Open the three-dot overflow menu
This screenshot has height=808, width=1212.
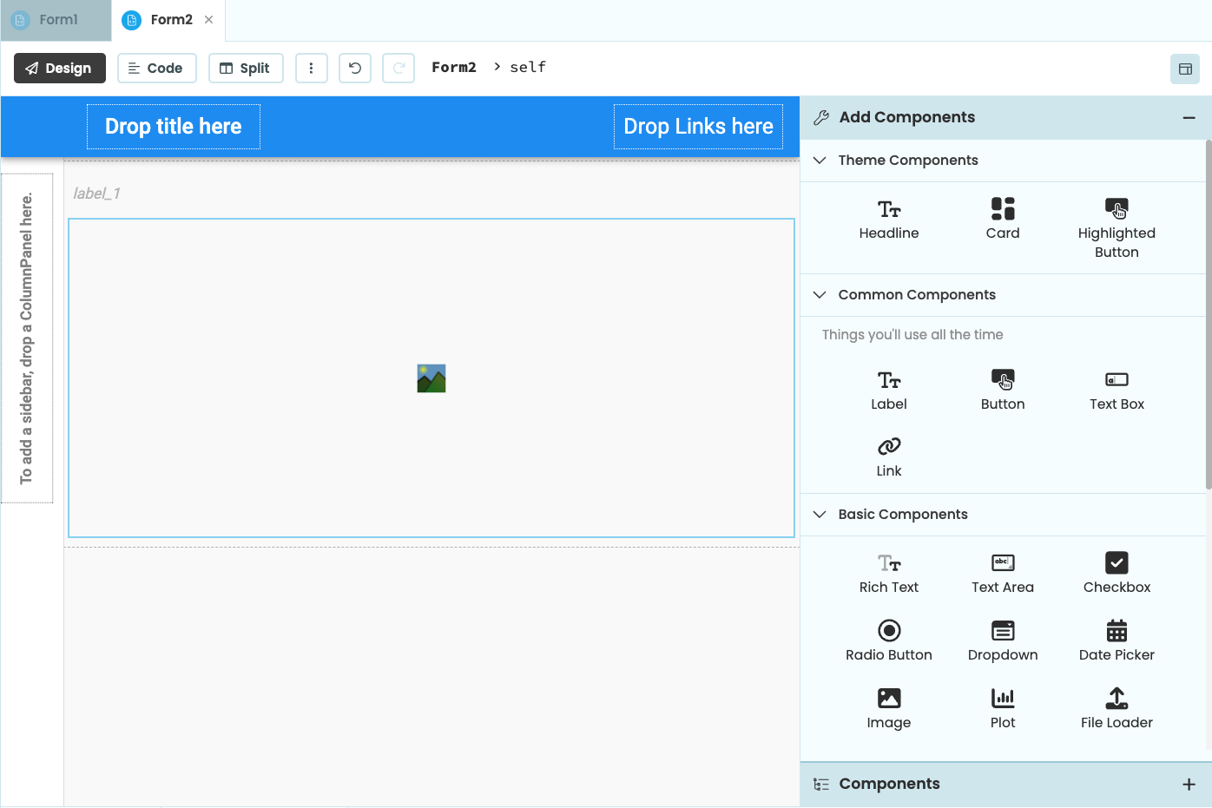click(x=312, y=68)
